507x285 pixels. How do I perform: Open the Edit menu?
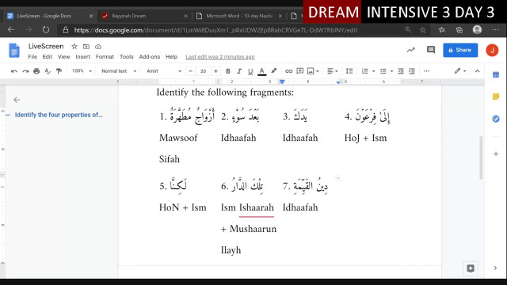point(48,57)
